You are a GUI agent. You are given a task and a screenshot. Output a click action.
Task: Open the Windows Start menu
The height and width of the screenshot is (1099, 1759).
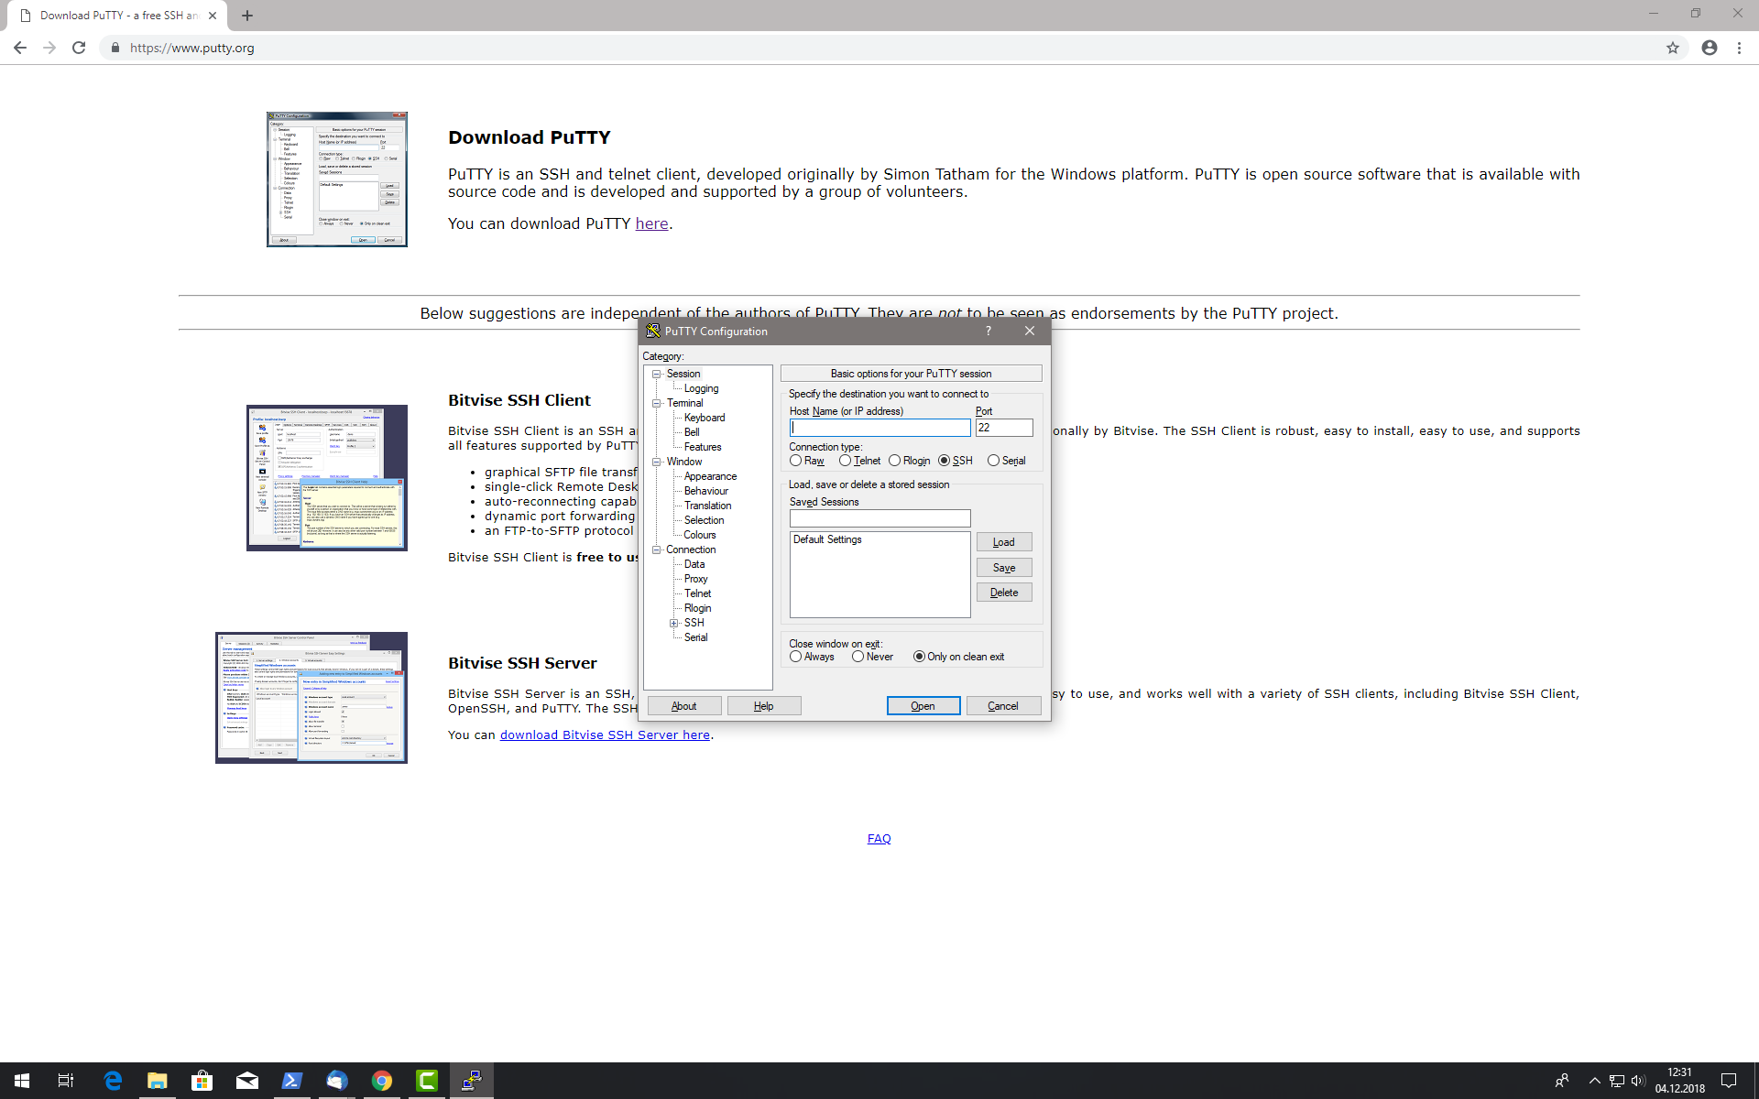[22, 1081]
